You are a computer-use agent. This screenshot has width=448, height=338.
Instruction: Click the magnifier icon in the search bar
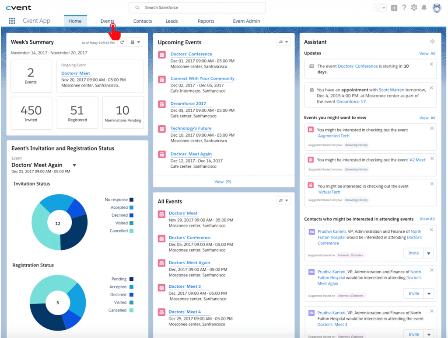[x=137, y=8]
